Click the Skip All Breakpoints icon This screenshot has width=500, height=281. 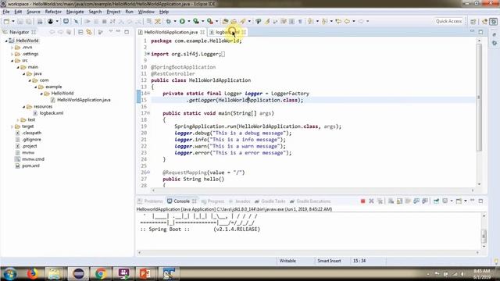click(77, 21)
